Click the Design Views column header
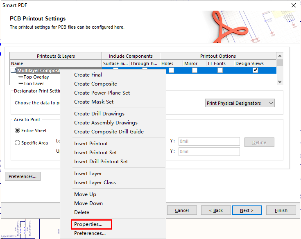This screenshot has height=239, width=301. [x=255, y=63]
